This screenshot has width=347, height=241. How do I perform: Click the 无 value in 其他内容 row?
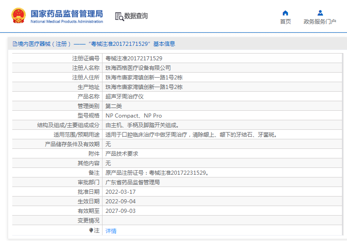coord(108,163)
